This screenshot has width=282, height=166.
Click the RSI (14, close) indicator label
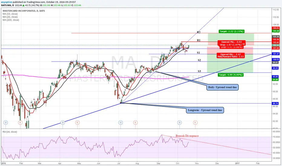[10, 132]
